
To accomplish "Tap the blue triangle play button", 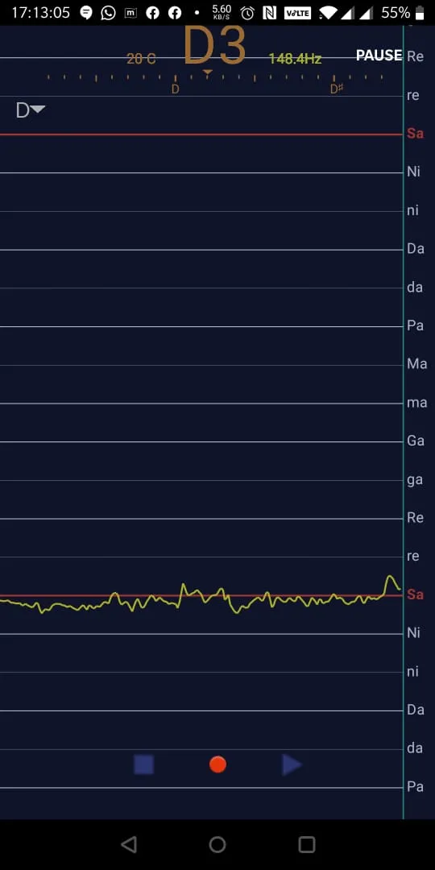I will pos(292,764).
